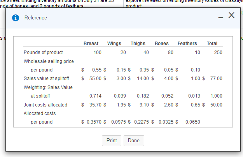Click the blue info icon beside Reference
The height and width of the screenshot is (157, 243).
(16, 18)
